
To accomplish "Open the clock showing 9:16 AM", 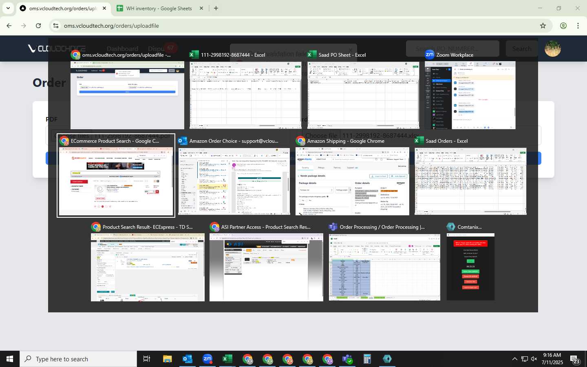I will [x=552, y=359].
